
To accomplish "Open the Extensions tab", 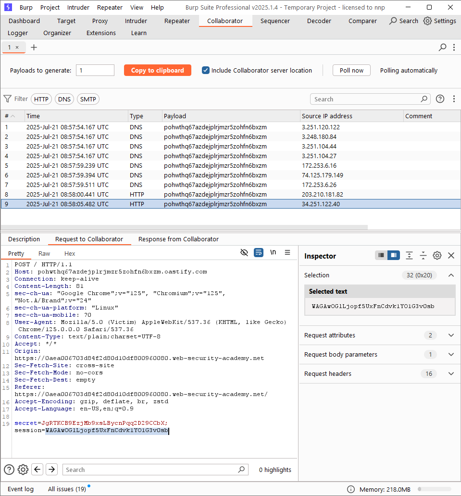I will tap(101, 33).
